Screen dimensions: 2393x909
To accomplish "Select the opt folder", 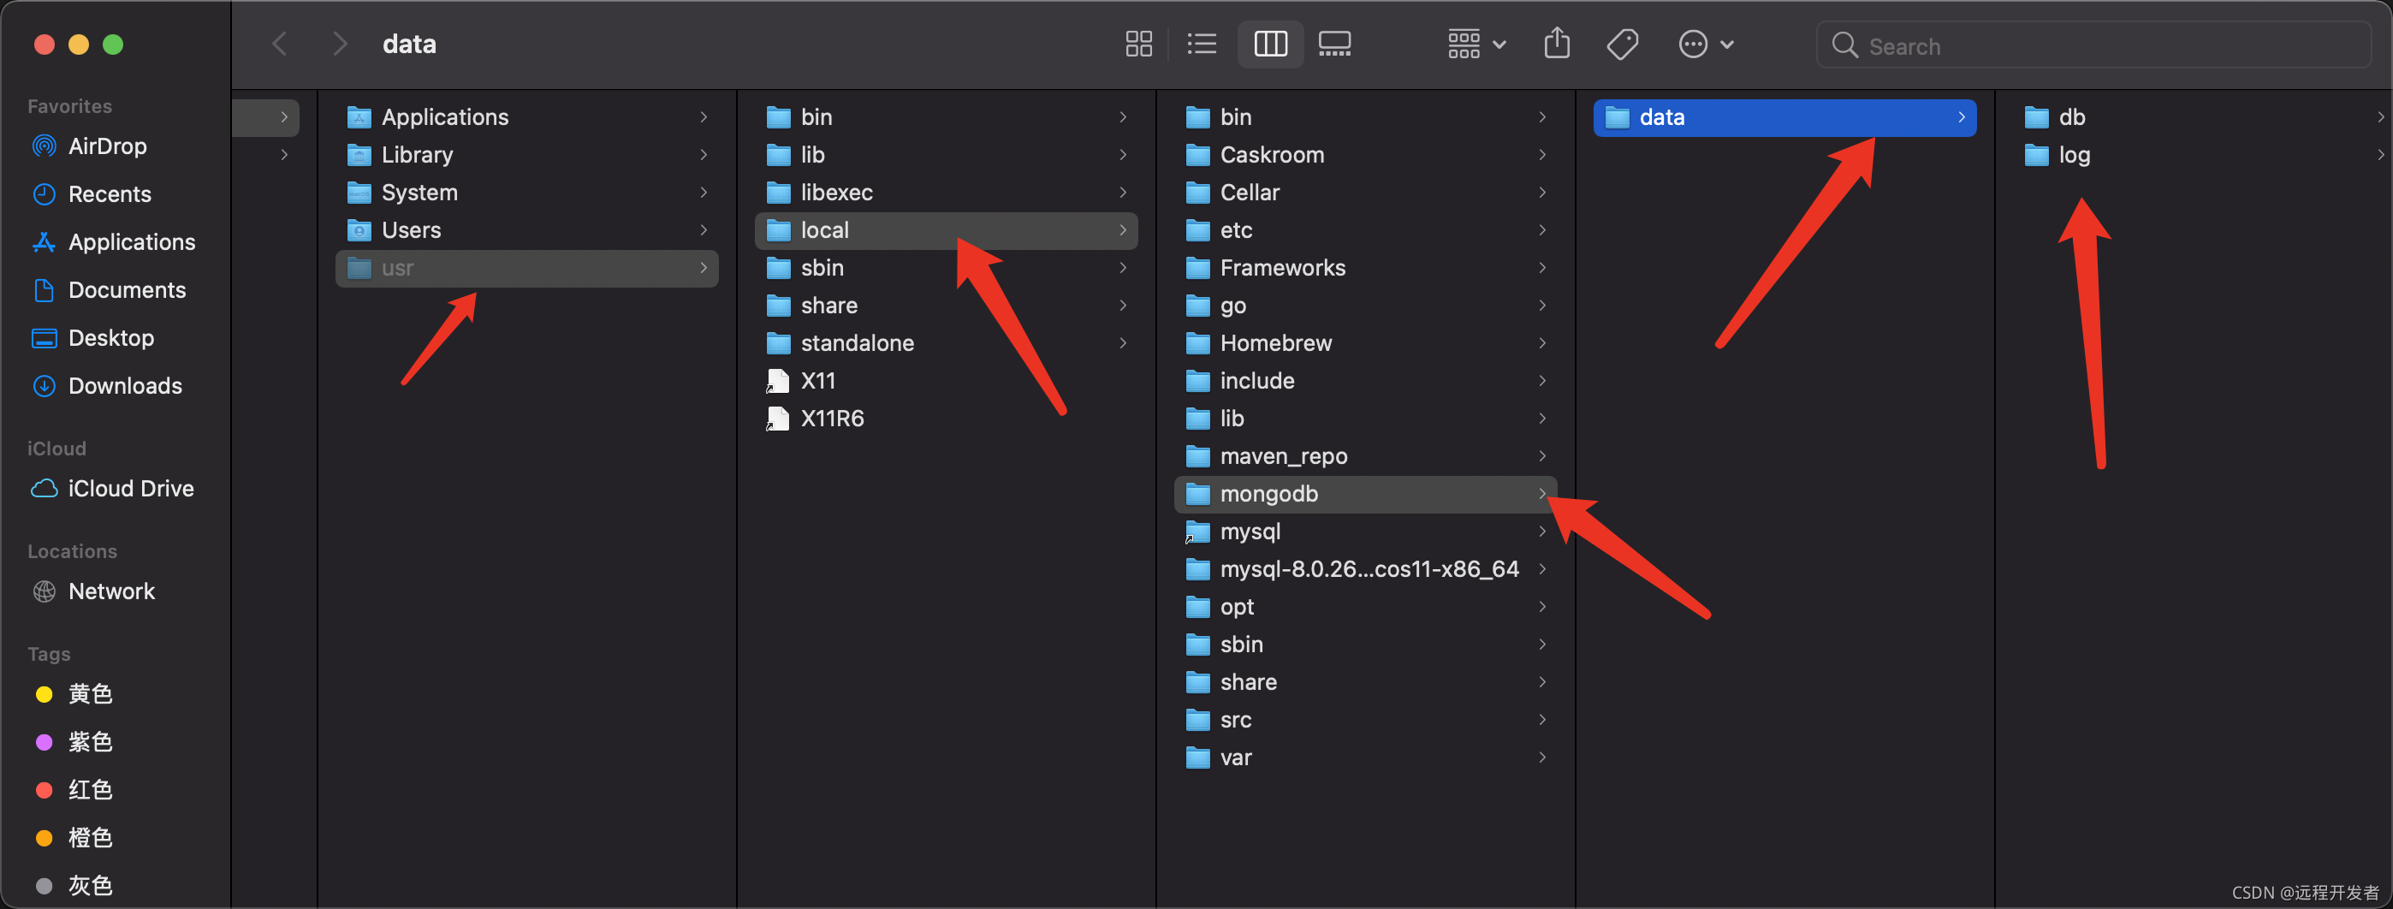I will coord(1366,606).
